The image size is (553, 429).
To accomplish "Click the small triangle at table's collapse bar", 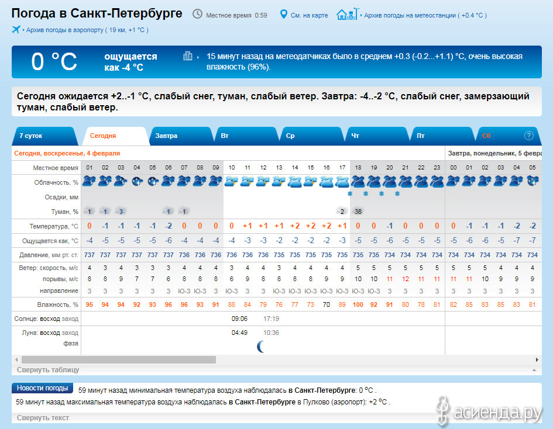I will point(533,371).
